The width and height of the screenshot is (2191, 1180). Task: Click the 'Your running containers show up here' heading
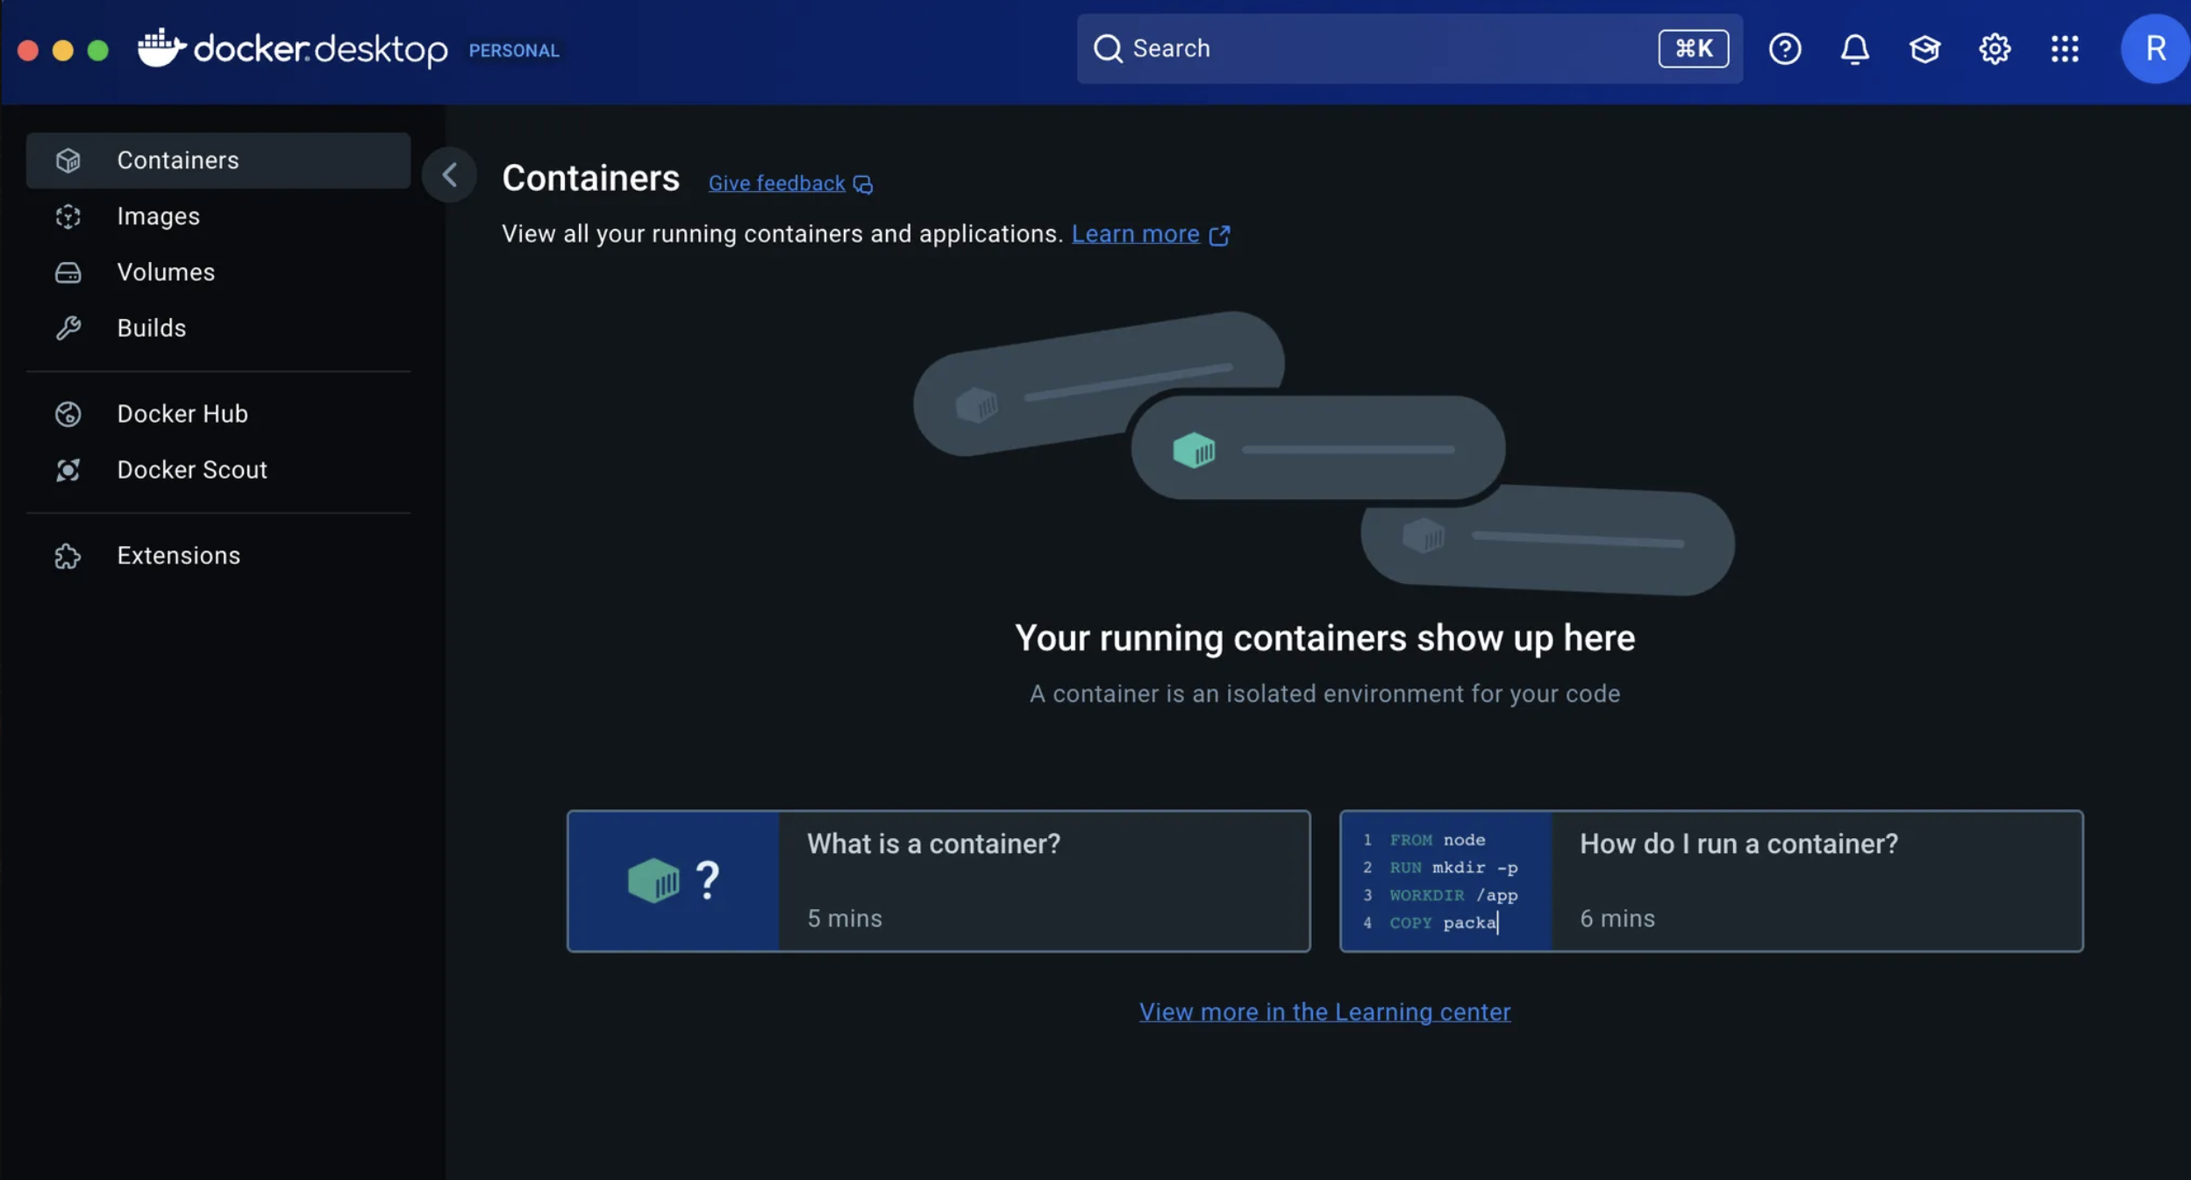(1324, 638)
